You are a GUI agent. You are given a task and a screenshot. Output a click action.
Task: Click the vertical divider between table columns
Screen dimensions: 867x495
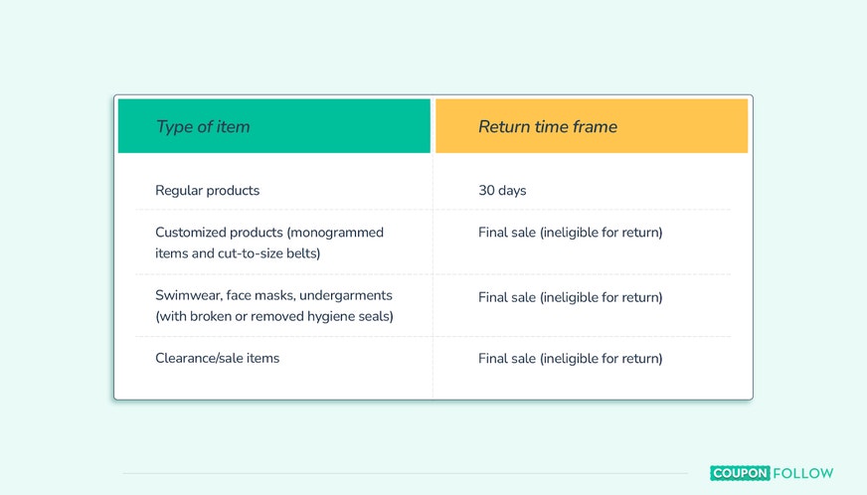433,275
